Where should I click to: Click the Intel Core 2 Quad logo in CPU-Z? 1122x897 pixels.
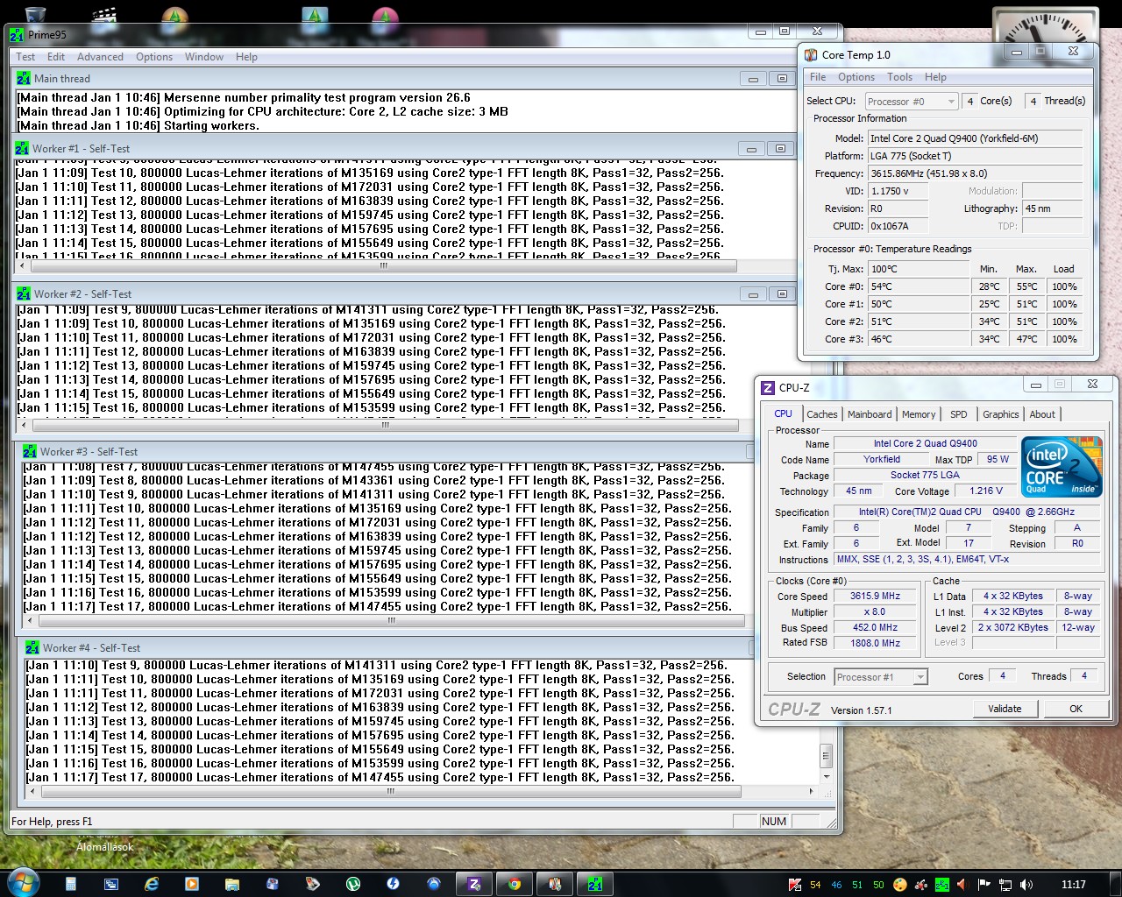(1062, 468)
